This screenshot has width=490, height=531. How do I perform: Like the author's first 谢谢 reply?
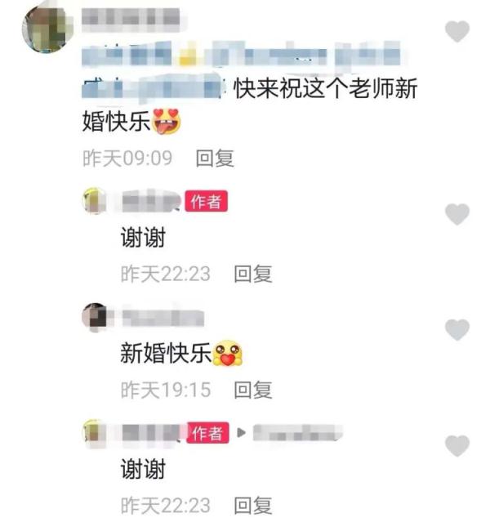(x=457, y=214)
